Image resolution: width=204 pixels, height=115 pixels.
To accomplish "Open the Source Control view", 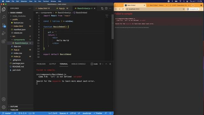I will [x=4, y=25].
